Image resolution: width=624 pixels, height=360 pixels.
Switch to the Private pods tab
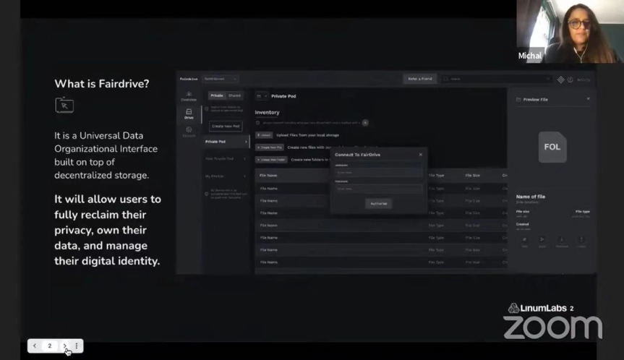click(216, 95)
